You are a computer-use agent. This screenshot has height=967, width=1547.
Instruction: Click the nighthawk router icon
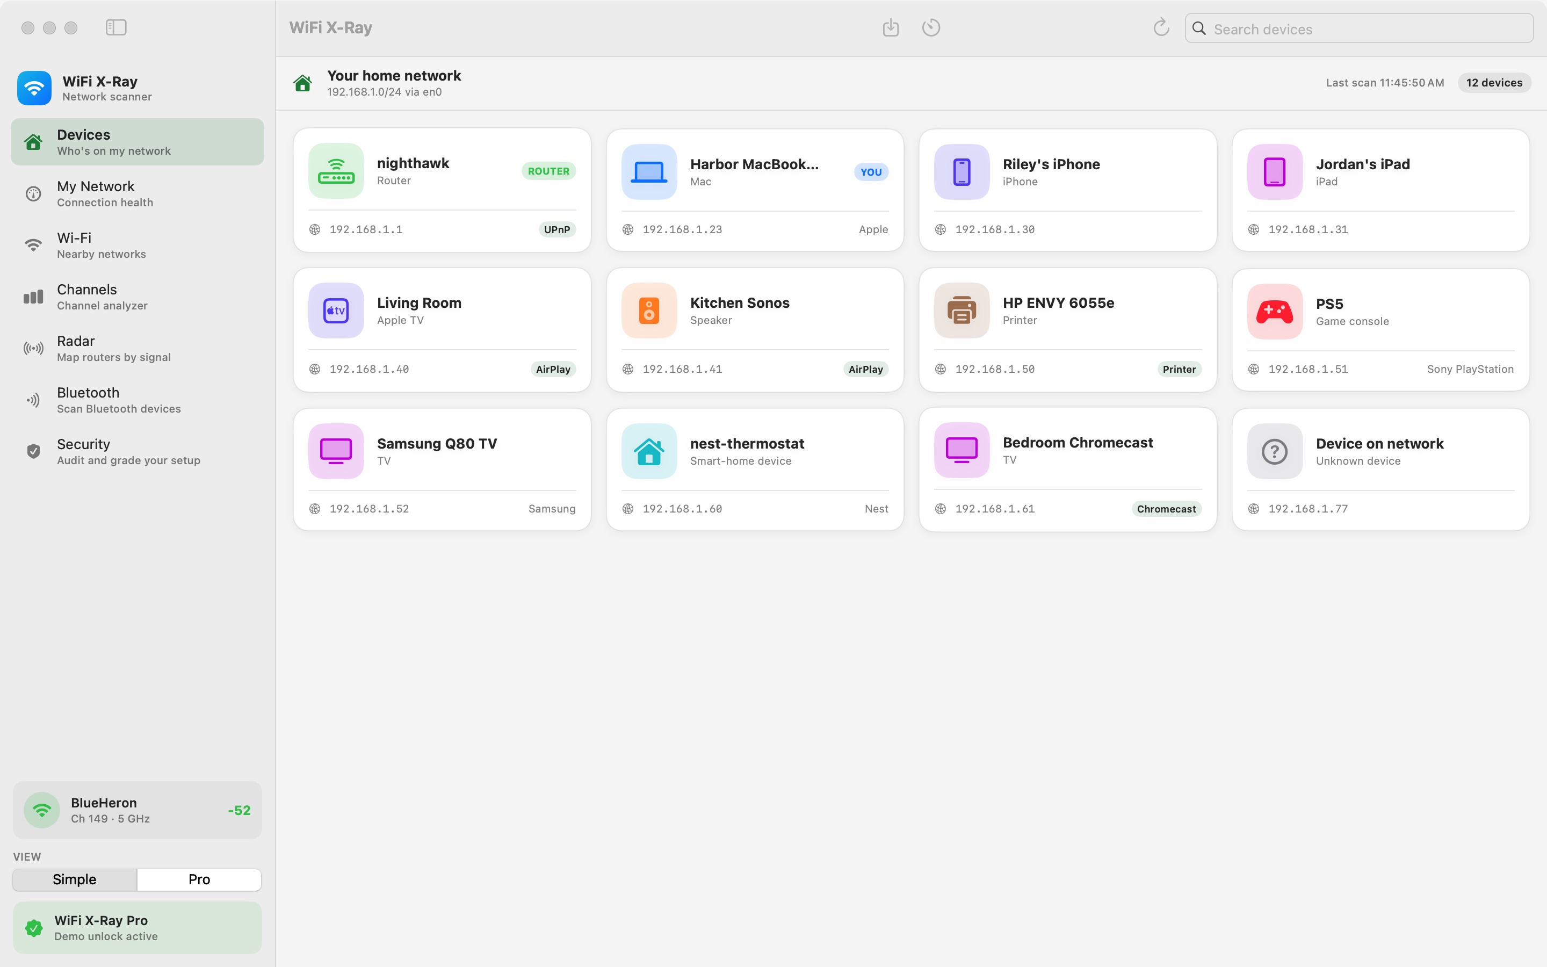tap(336, 171)
